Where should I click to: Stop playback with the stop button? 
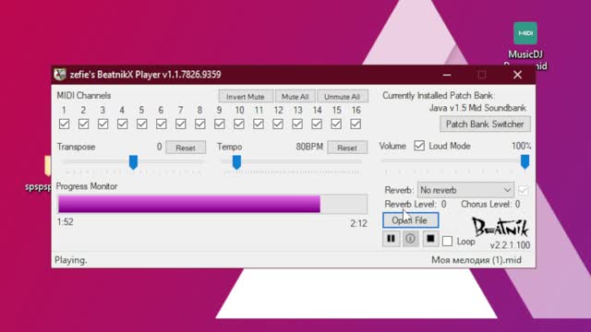430,239
